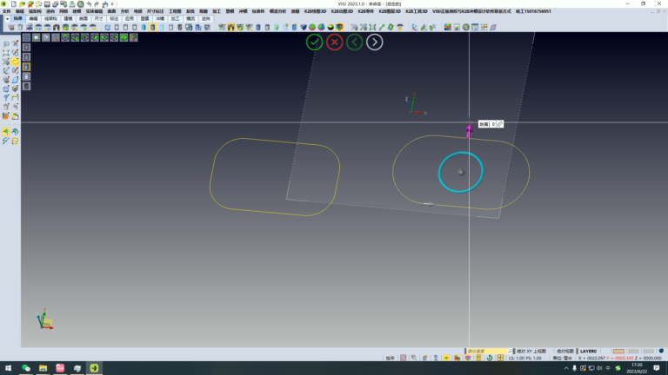The image size is (668, 375).
Task: Click the magenta direction arrow on the slot
Action: (x=469, y=130)
